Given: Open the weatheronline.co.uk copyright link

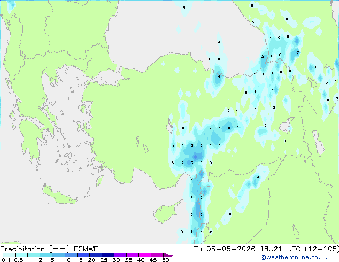Looking at the screenshot, I should (x=294, y=258).
